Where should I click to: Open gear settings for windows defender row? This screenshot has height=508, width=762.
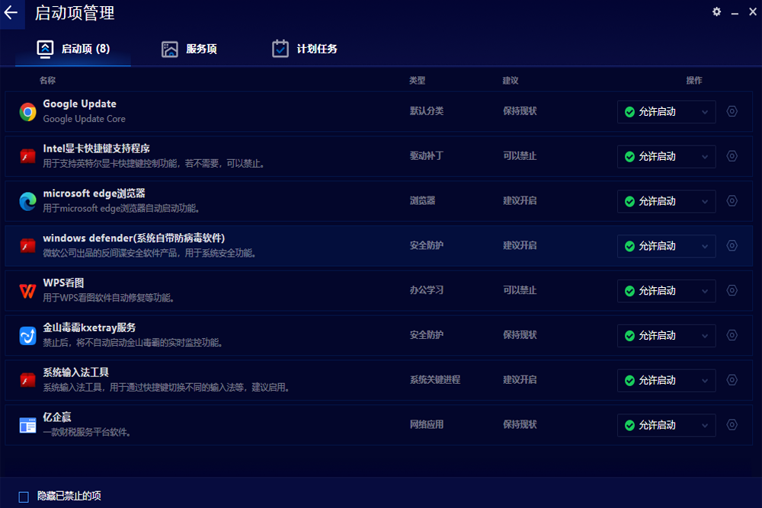pyautogui.click(x=732, y=246)
